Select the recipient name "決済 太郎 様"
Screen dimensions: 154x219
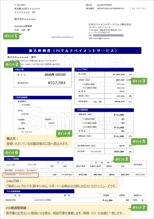coord(22,30)
